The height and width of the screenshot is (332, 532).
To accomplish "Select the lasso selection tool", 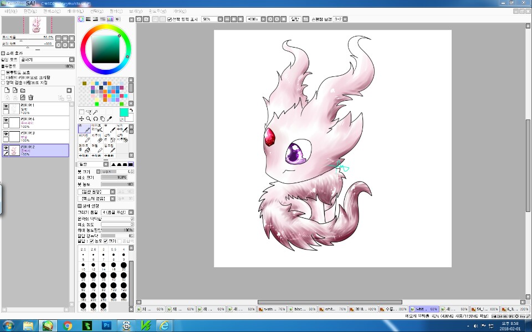I will pyautogui.click(x=89, y=112).
